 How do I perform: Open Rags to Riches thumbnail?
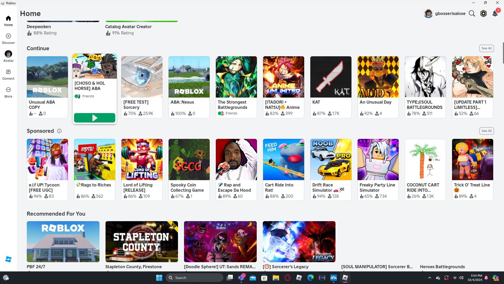coord(94,159)
